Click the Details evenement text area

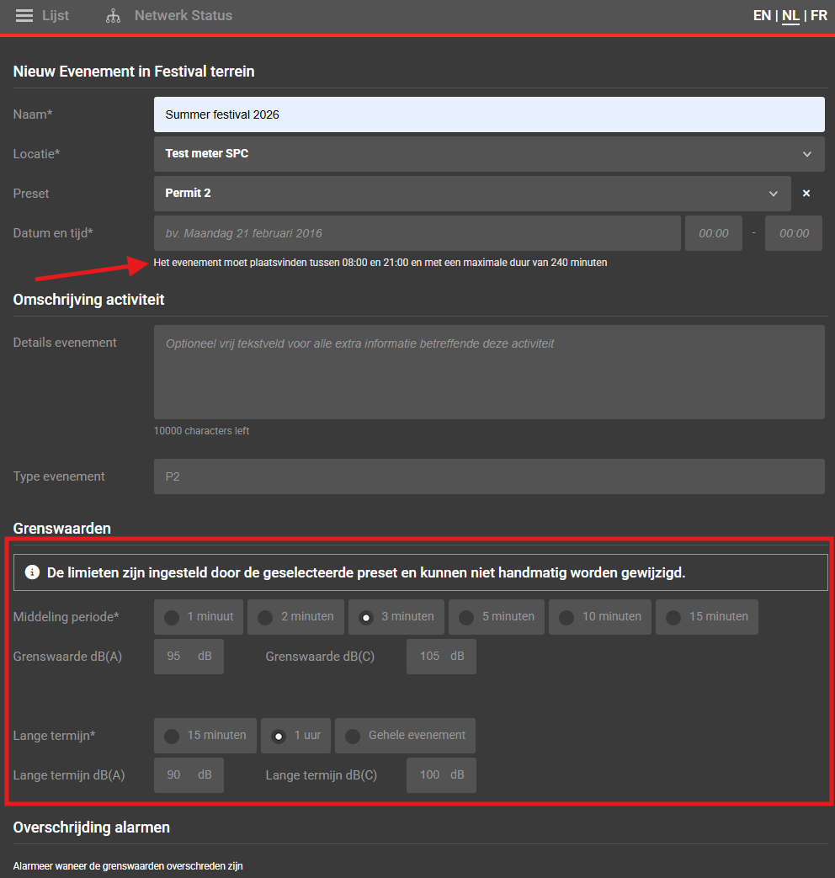click(x=488, y=371)
